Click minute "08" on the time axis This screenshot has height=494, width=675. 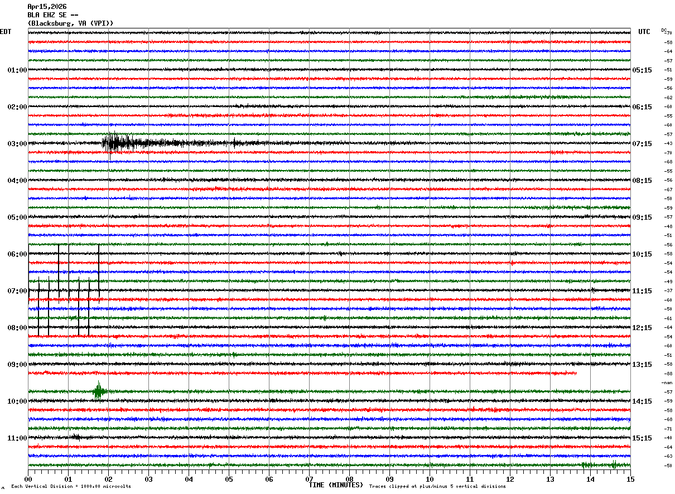tap(349, 479)
